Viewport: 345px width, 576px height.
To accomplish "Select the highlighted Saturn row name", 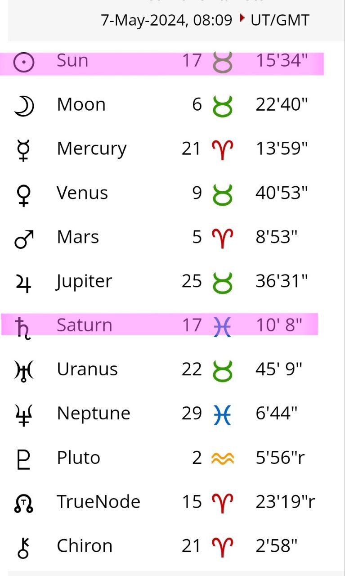I will [x=84, y=325].
